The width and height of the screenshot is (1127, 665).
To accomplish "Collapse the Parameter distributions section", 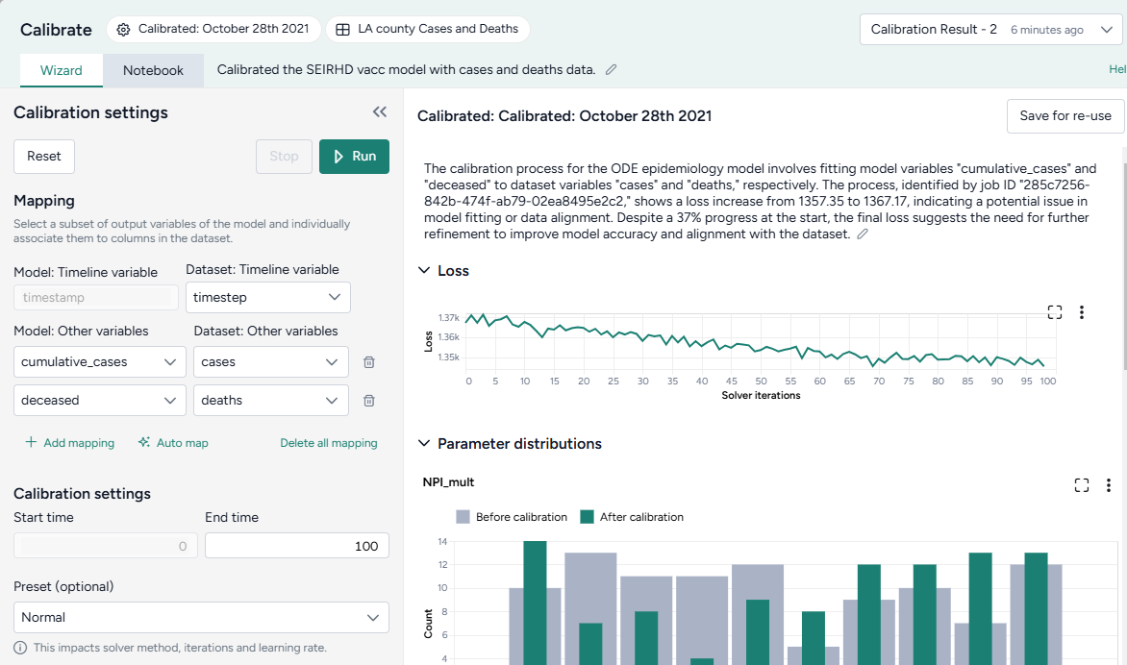I will coord(424,444).
